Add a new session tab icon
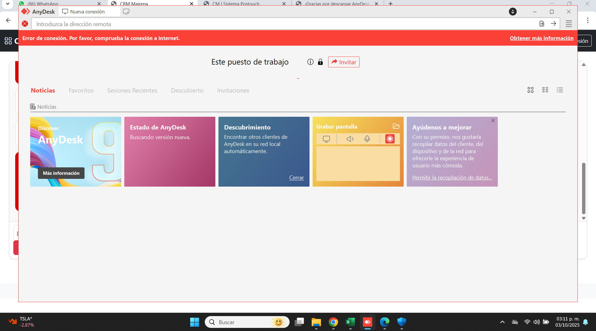Screen dimensions: 596x331 tap(126, 11)
